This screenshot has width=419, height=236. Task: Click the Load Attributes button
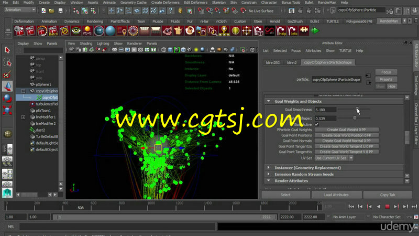[336, 195]
